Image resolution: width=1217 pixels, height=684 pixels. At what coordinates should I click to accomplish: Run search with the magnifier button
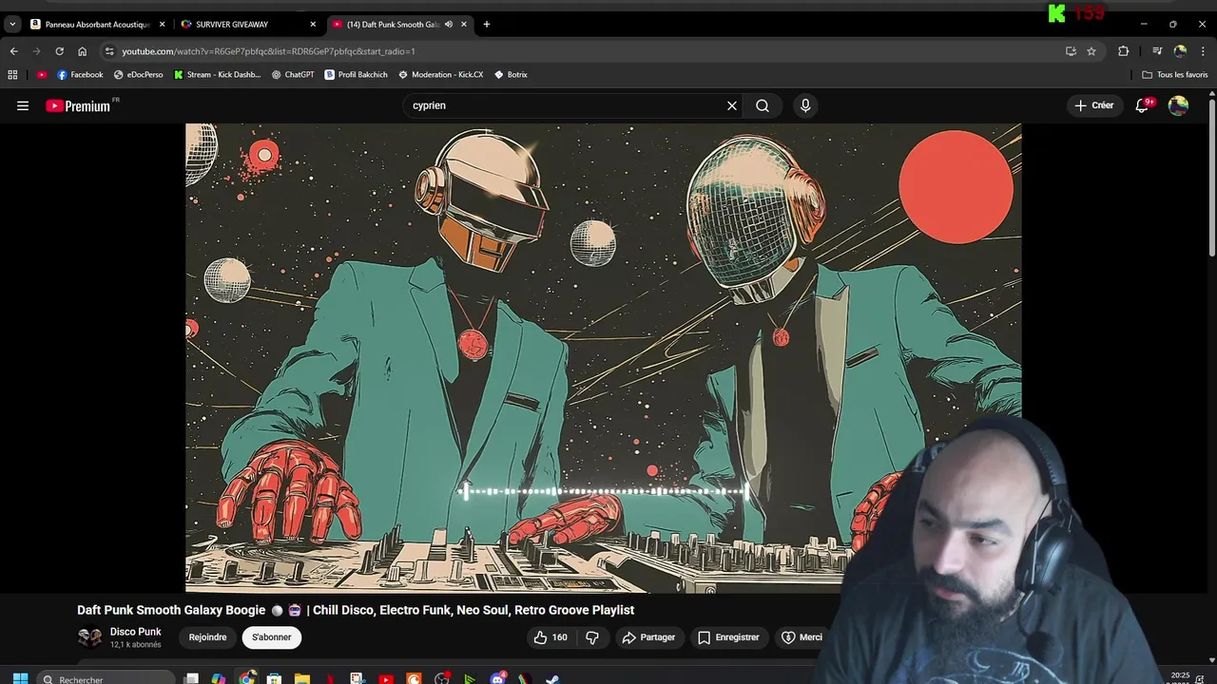(763, 105)
